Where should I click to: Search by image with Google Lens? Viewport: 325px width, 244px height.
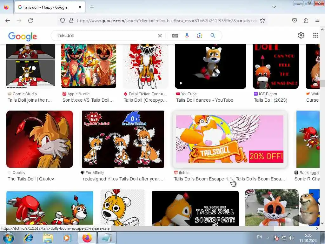point(199,36)
